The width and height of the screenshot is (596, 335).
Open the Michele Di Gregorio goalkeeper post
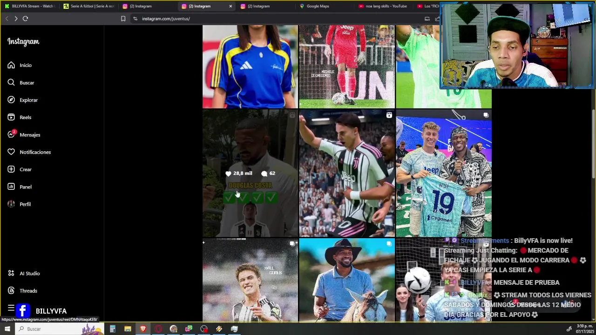tap(347, 67)
